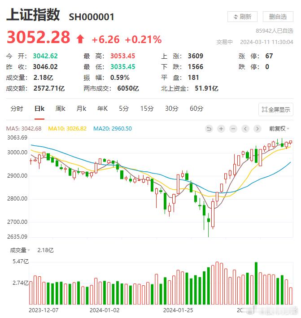Image resolution: width=301 pixels, height=318 pixels.
Task: Click the 85942人已自选 text
Action: coord(275,31)
